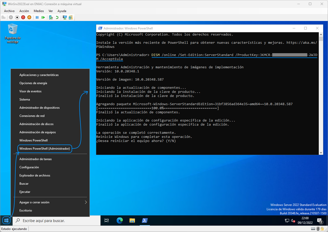328x232 pixels.
Task: Select Configuración in the context menu
Action: (50, 167)
